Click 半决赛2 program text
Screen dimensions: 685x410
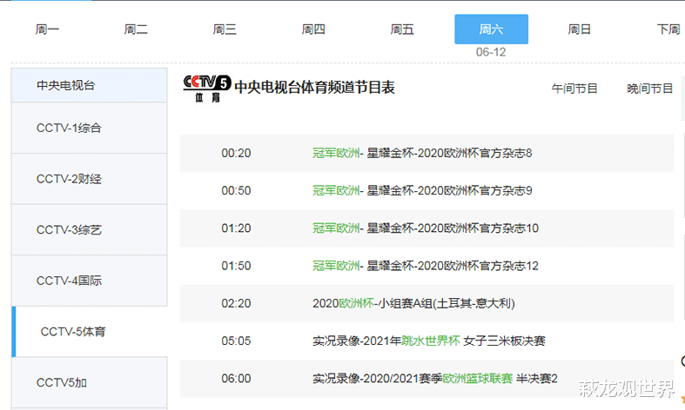[x=537, y=378]
